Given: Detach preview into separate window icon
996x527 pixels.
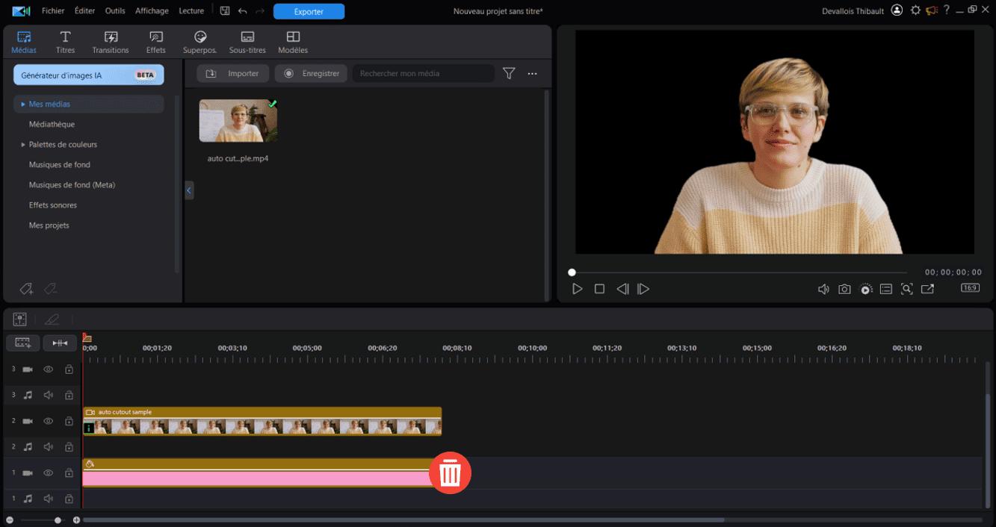Looking at the screenshot, I should [928, 288].
